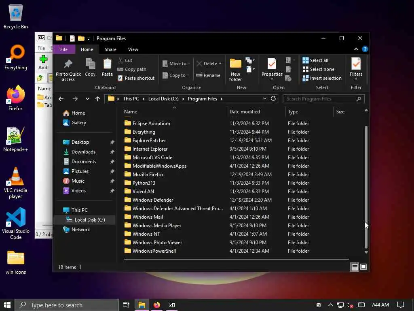Select Notepad++ desktop icon
The width and height of the screenshot is (414, 311).
(15, 139)
